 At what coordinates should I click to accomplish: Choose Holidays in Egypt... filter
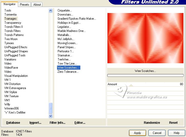[x=69, y=23]
